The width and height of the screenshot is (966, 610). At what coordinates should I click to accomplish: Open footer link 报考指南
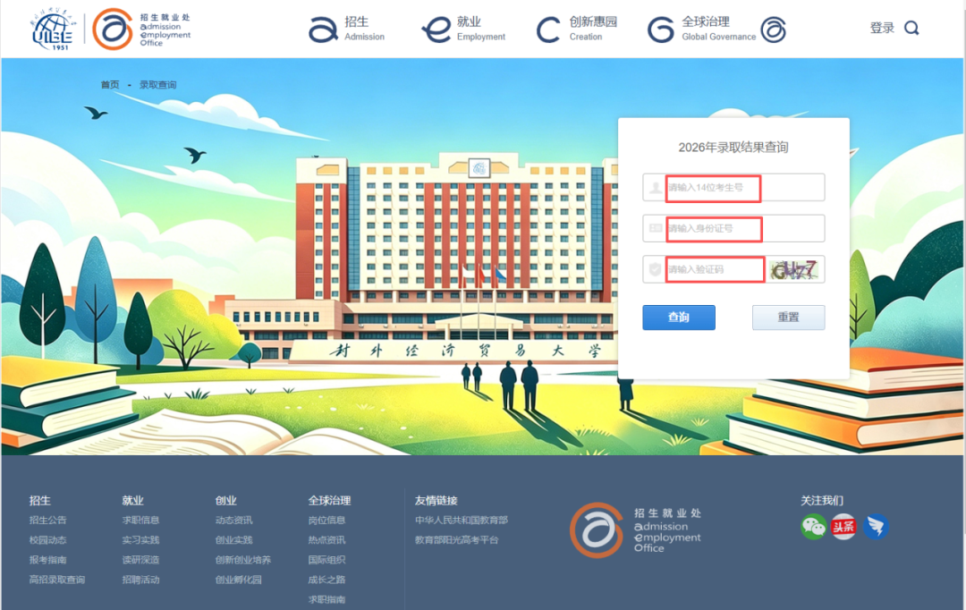tap(48, 560)
